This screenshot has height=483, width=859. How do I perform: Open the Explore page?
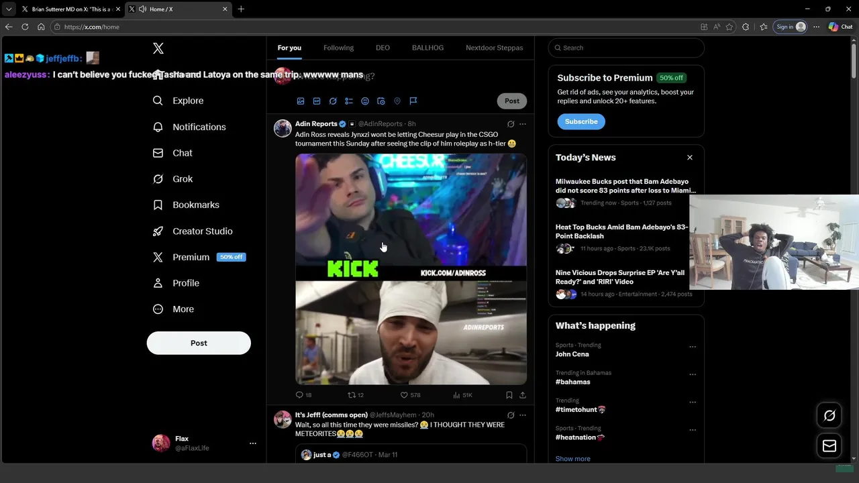(x=179, y=101)
